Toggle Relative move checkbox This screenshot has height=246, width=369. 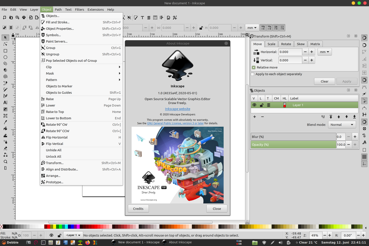[254, 67]
